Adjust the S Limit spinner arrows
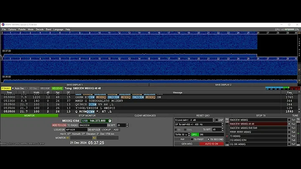 pos(214,120)
